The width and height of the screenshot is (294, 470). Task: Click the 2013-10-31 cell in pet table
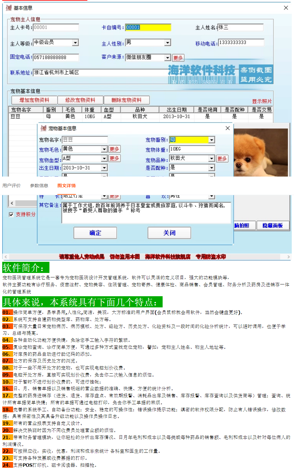[x=177, y=116]
